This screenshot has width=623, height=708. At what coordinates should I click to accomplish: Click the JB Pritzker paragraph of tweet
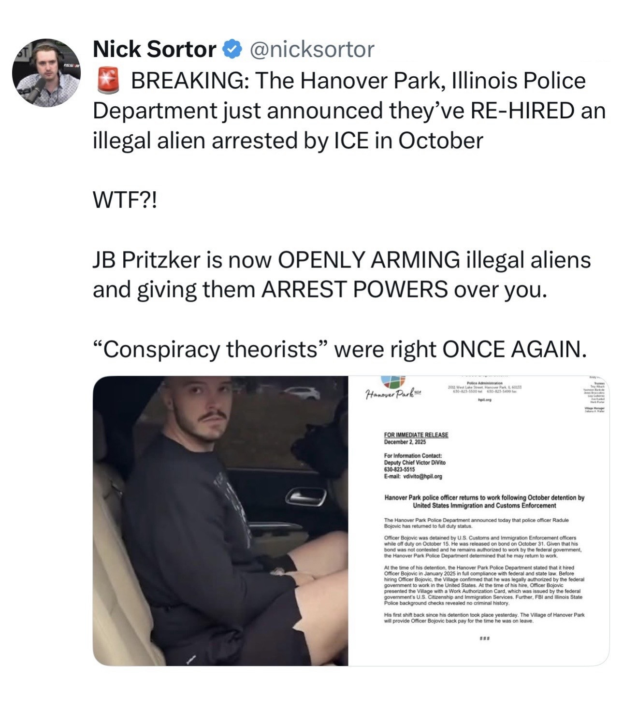[342, 275]
